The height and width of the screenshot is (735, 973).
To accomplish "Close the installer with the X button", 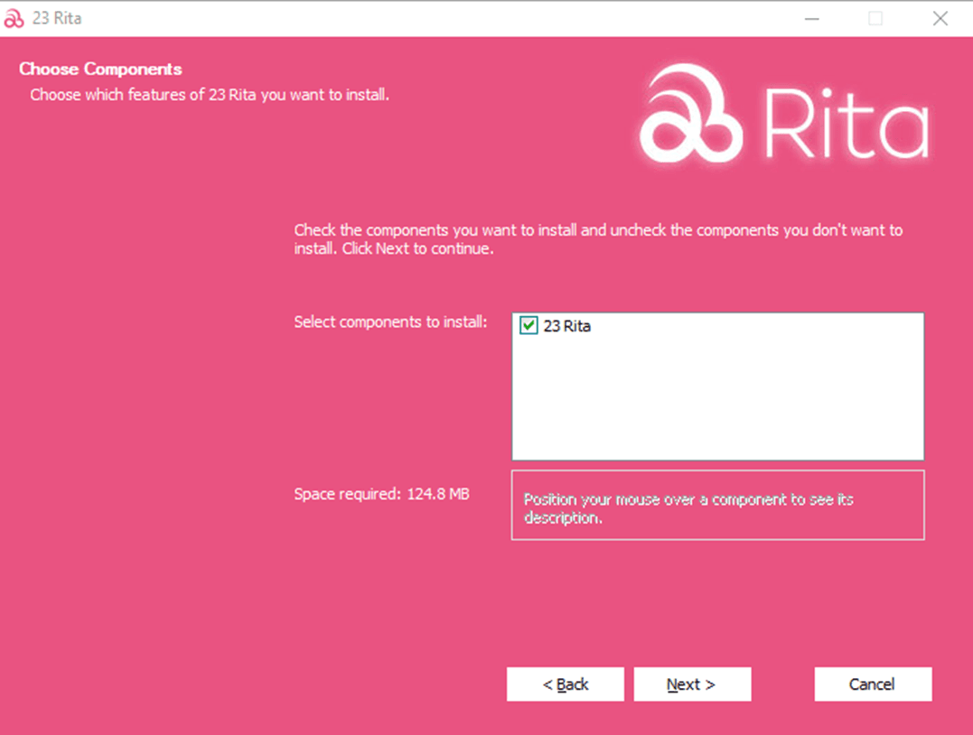I will [940, 18].
